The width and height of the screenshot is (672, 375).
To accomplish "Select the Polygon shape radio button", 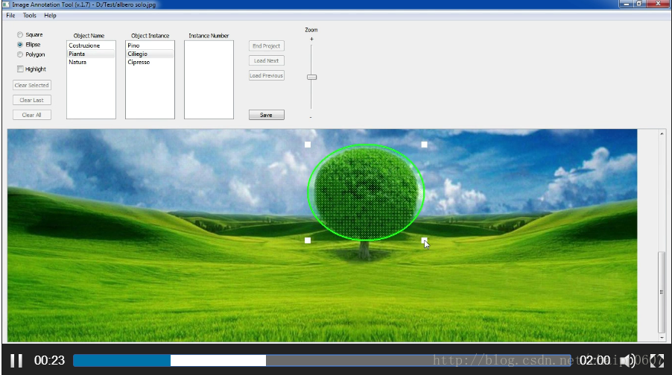I will point(19,54).
